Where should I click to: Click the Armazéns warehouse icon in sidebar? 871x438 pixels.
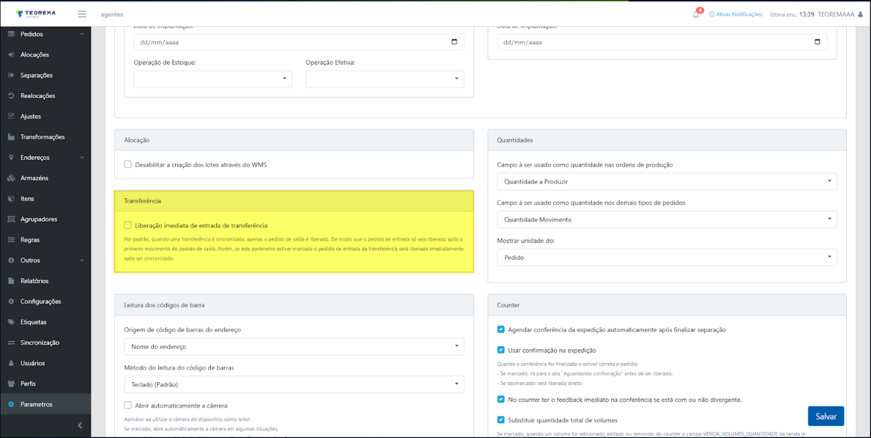click(x=11, y=178)
